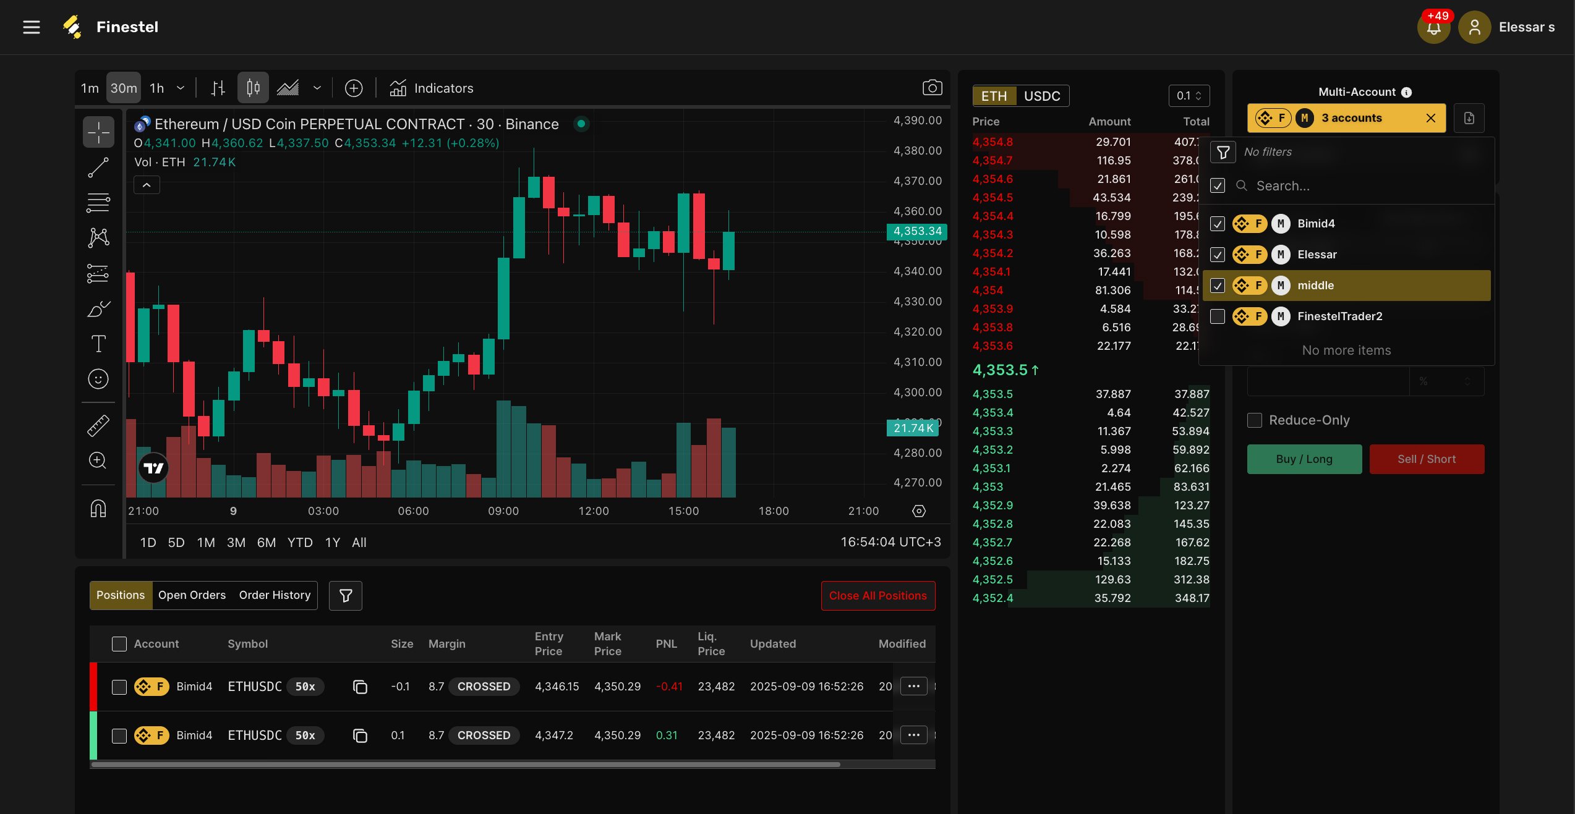Check the FinestelTrader2 account checkbox
1575x814 pixels.
click(1218, 316)
